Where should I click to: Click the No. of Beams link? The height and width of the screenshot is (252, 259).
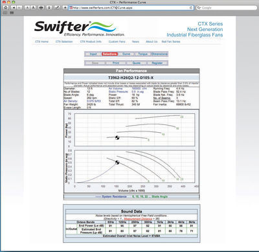click(x=162, y=98)
